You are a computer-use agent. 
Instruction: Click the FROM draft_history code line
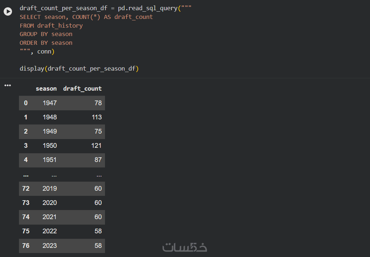[51, 25]
